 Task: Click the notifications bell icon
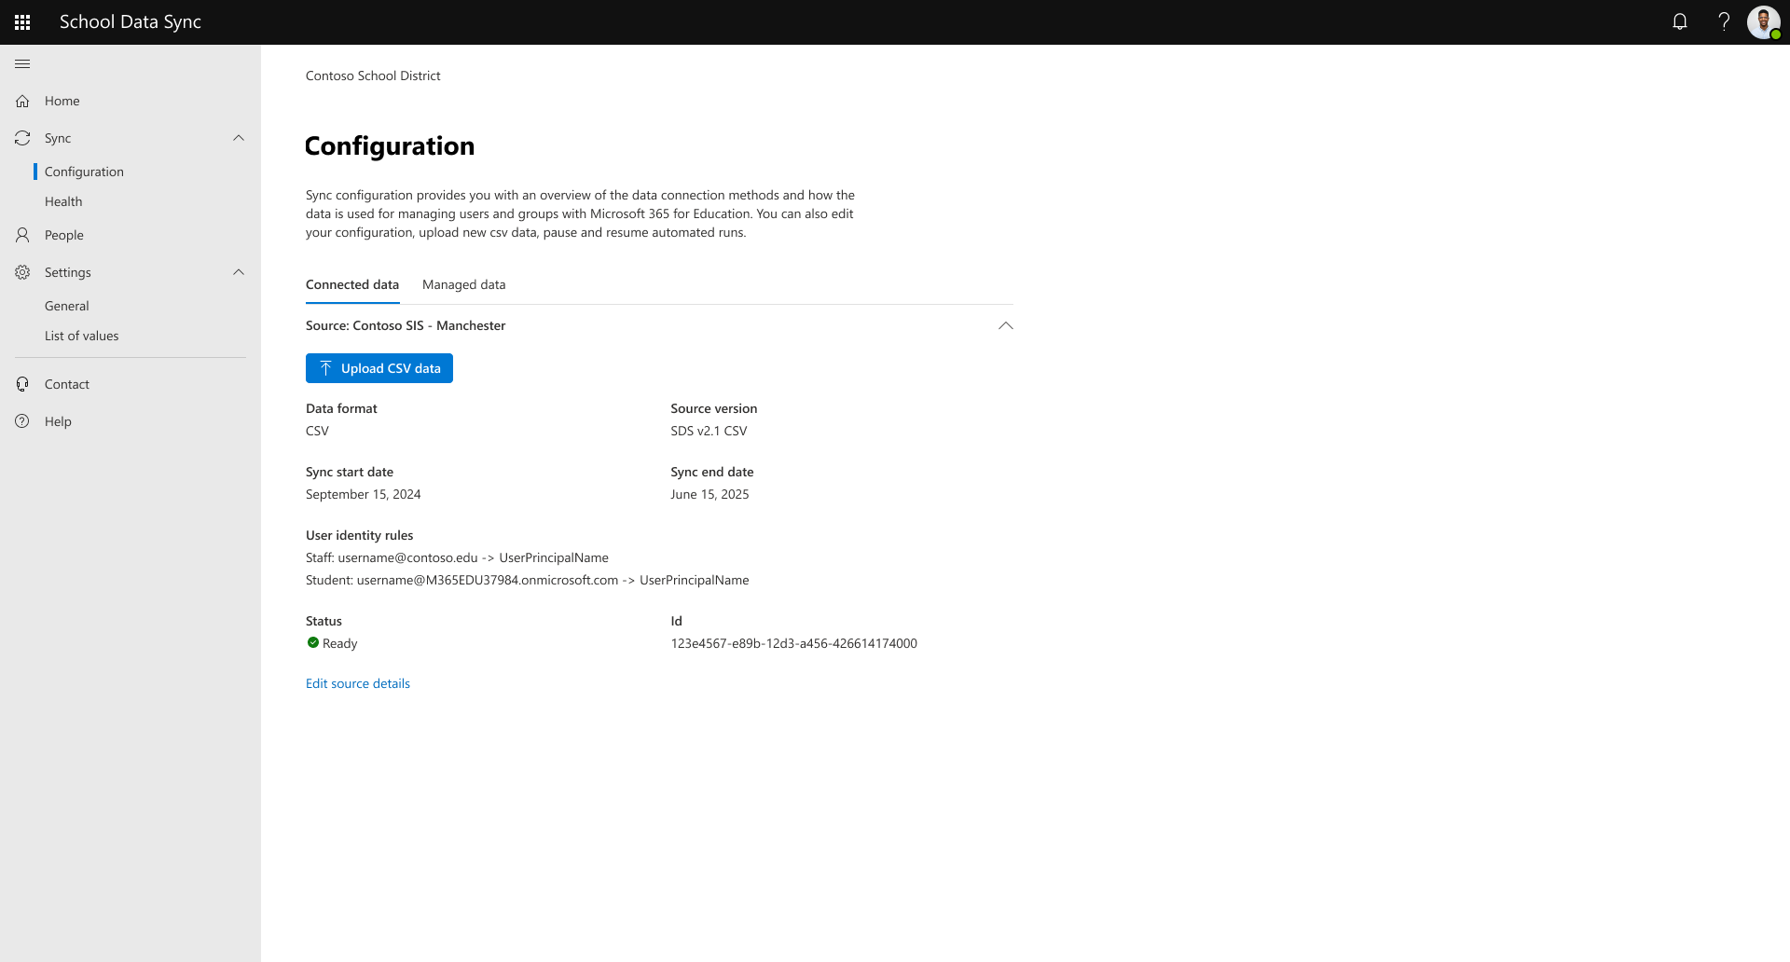(x=1680, y=21)
